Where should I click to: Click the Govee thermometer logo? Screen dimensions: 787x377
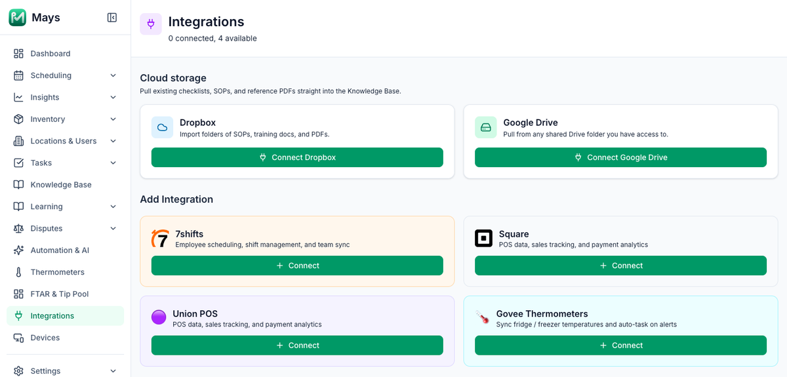(483, 318)
